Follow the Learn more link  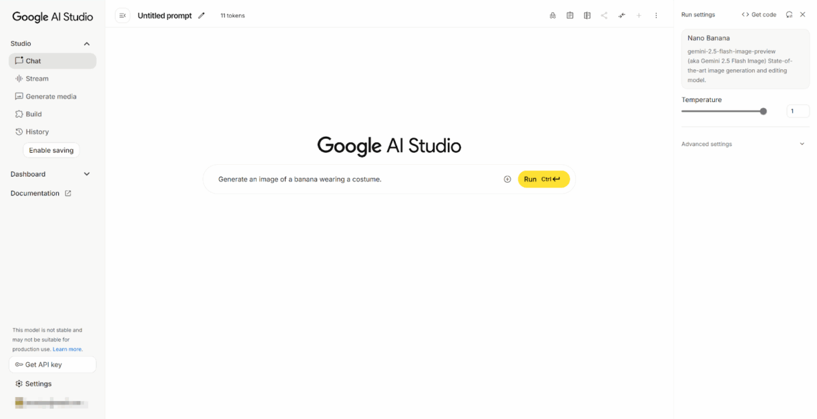(68, 349)
